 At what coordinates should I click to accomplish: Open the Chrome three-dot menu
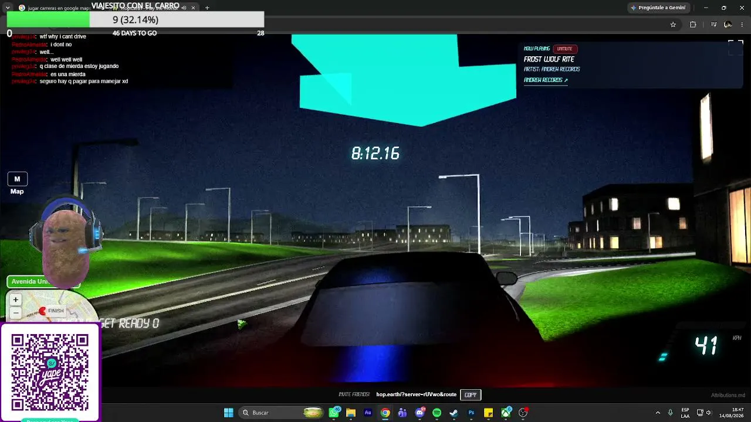pyautogui.click(x=743, y=25)
